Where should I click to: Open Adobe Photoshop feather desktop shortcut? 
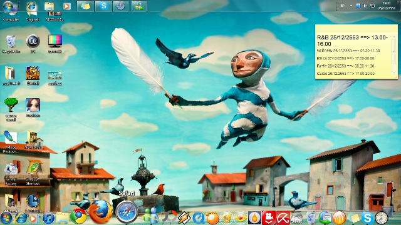click(11, 142)
